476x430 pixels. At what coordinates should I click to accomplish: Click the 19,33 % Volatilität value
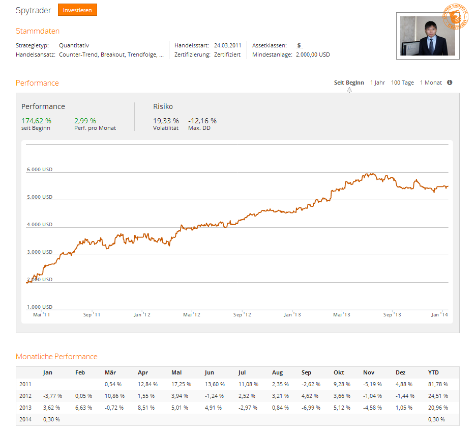coord(166,121)
